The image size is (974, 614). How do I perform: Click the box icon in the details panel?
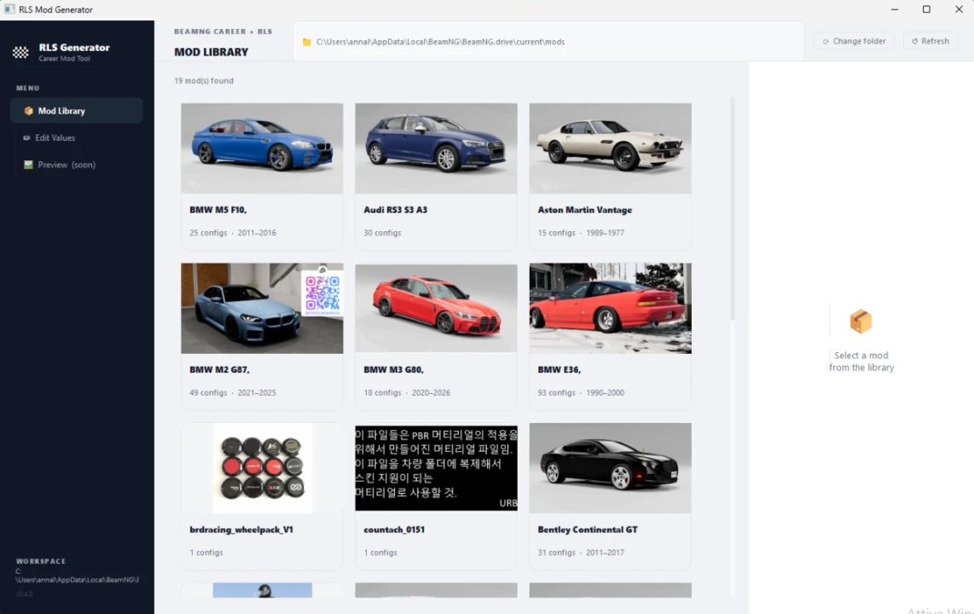(861, 321)
